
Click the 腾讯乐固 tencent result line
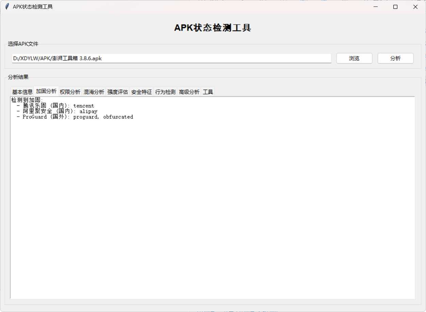(54, 105)
